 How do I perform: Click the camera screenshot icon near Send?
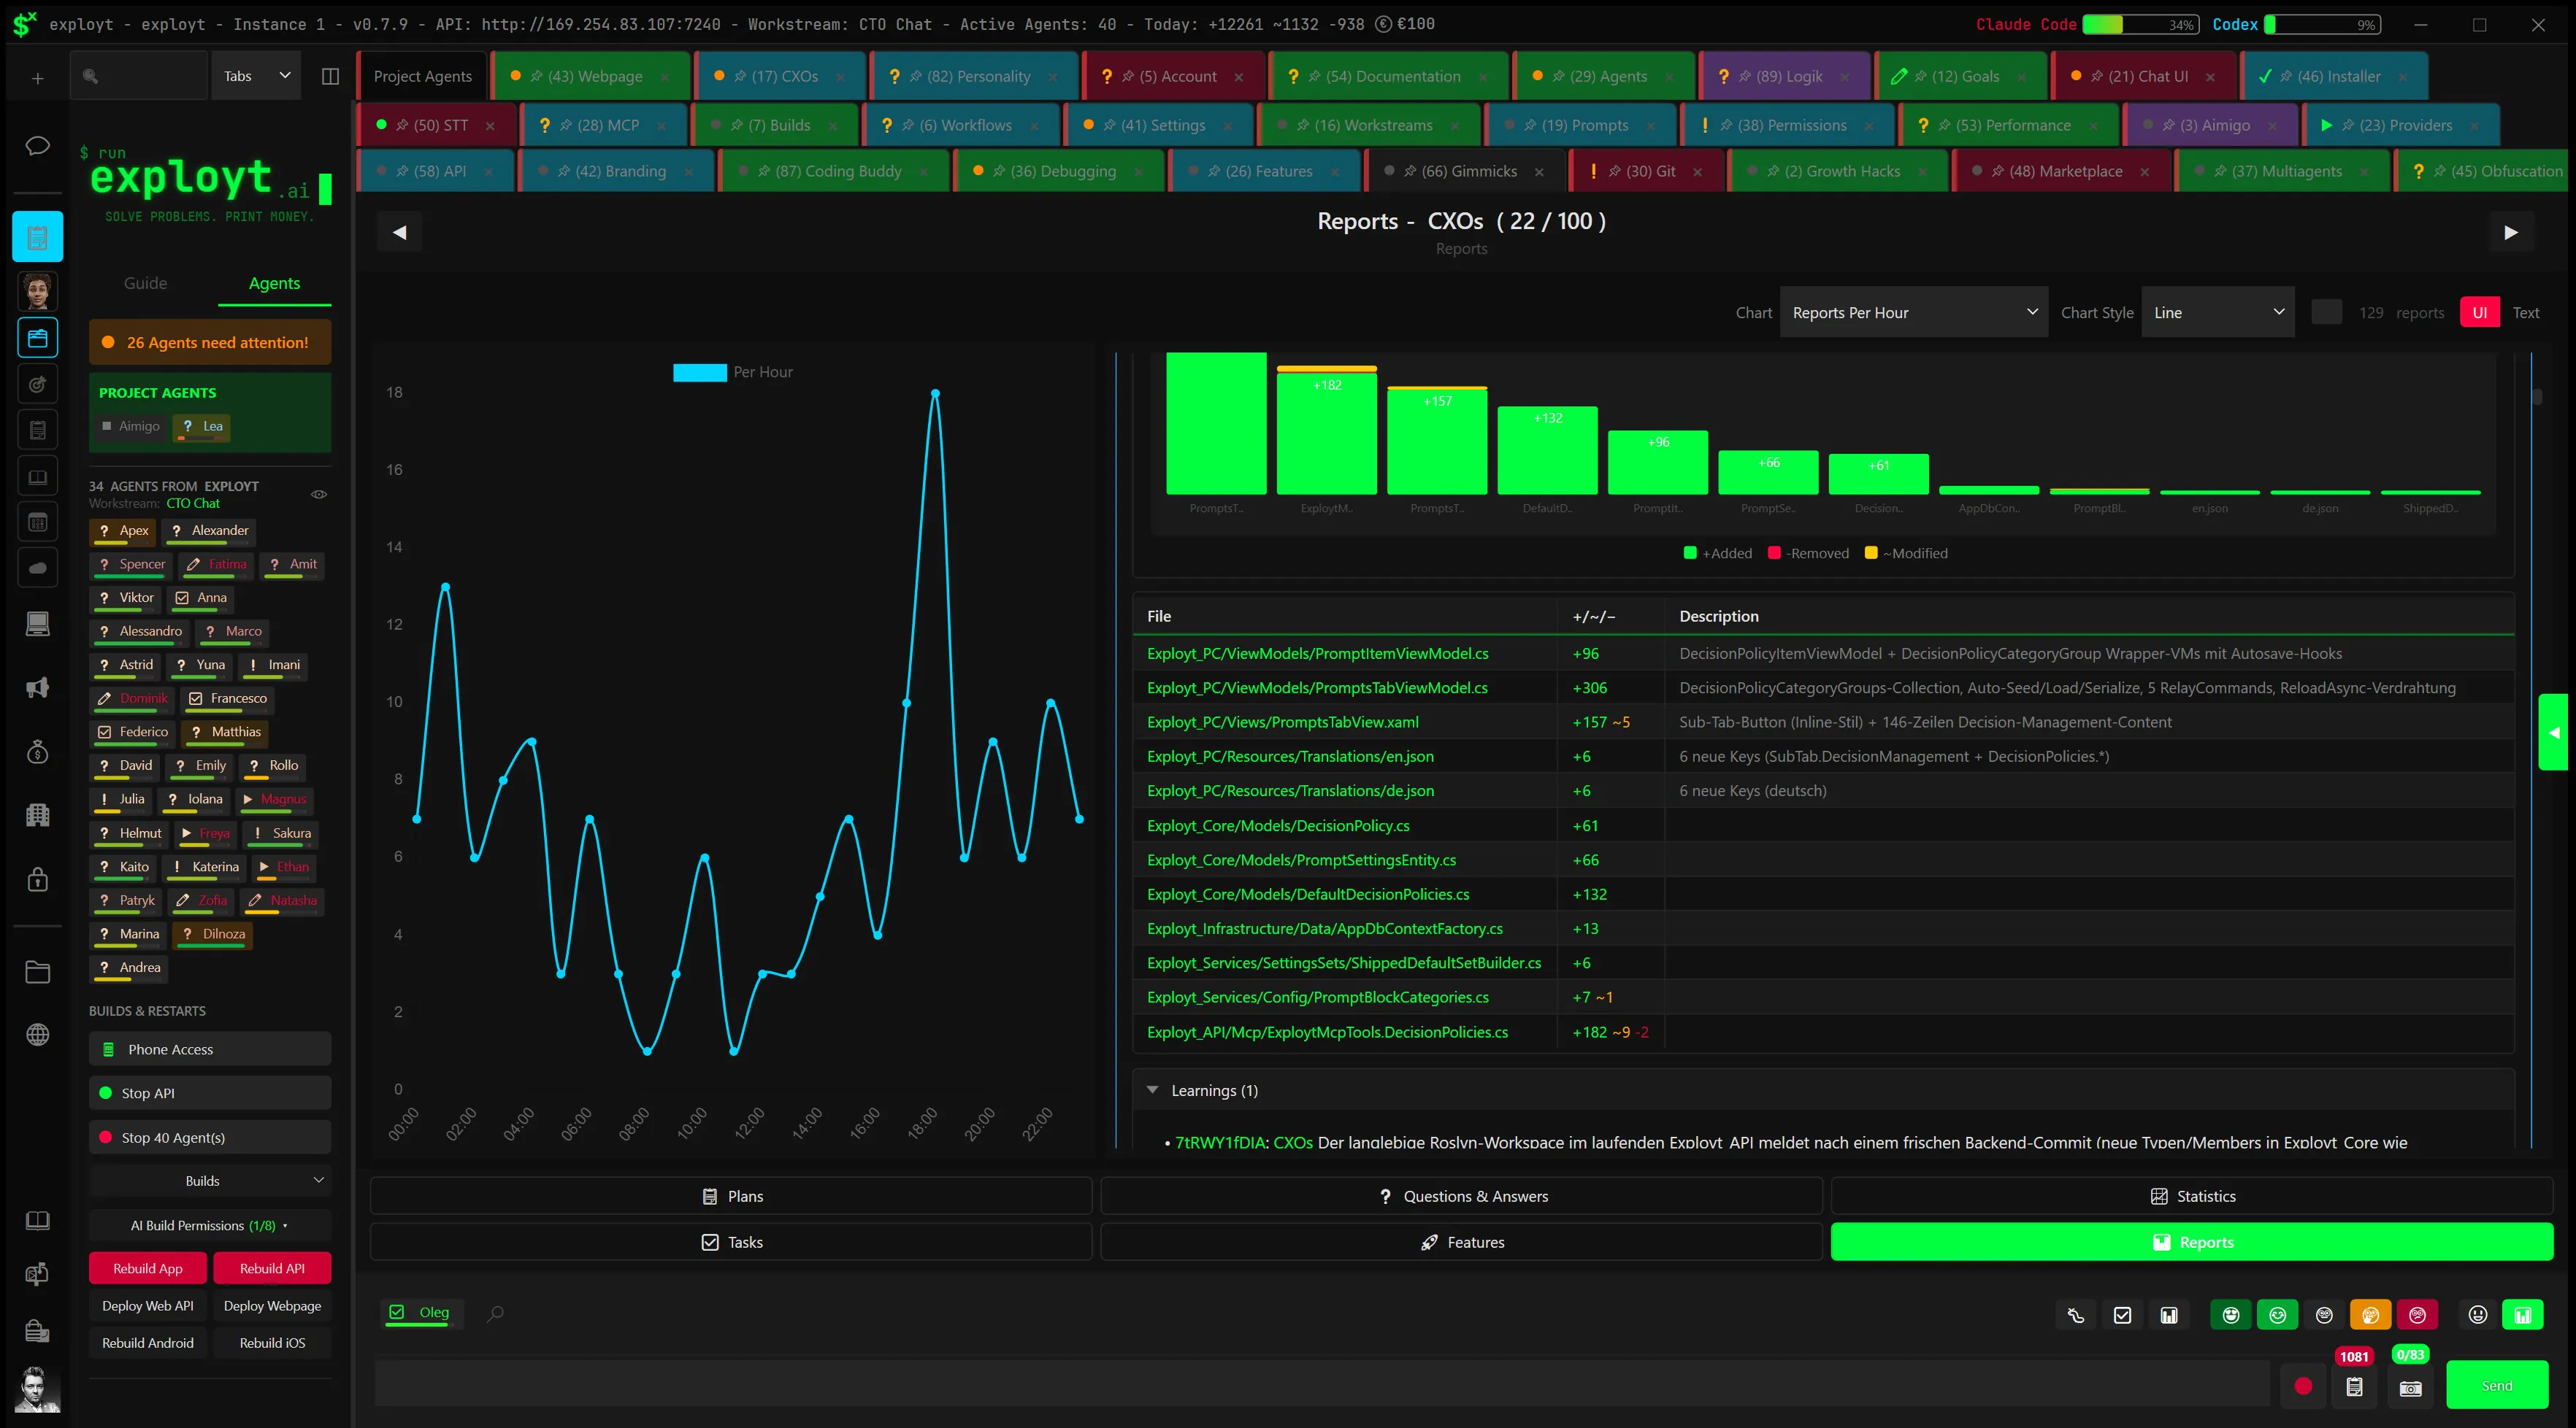click(x=2411, y=1387)
